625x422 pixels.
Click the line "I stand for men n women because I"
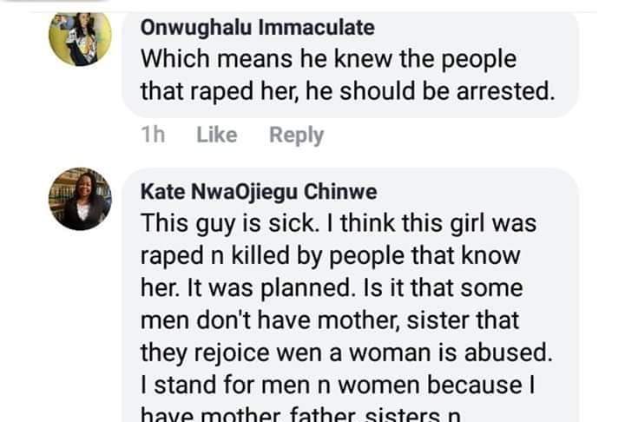[x=342, y=384]
